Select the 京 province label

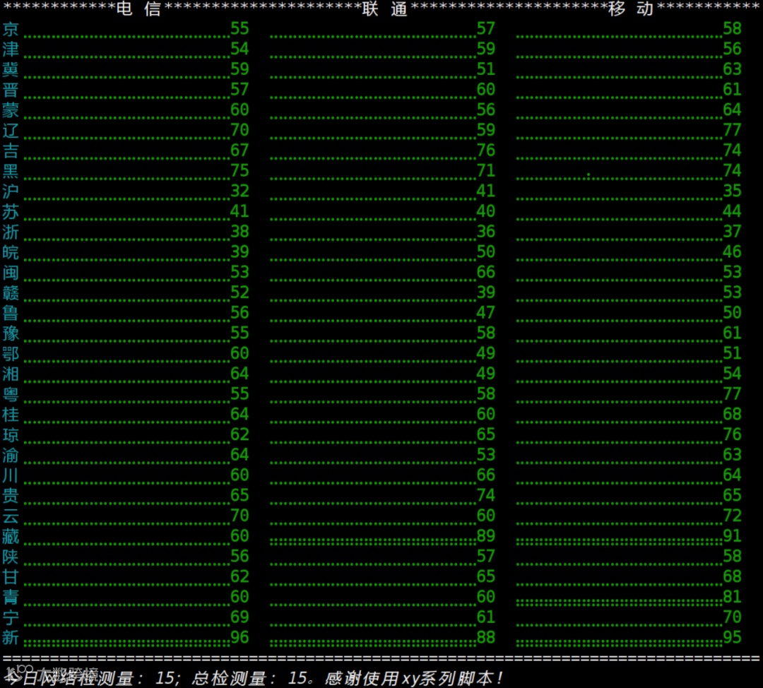[11, 29]
